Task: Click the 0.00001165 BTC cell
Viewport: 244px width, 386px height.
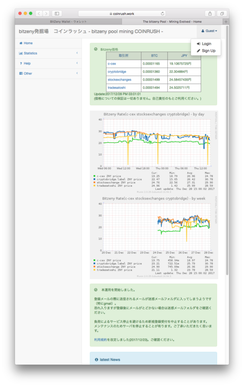Action: [154, 64]
